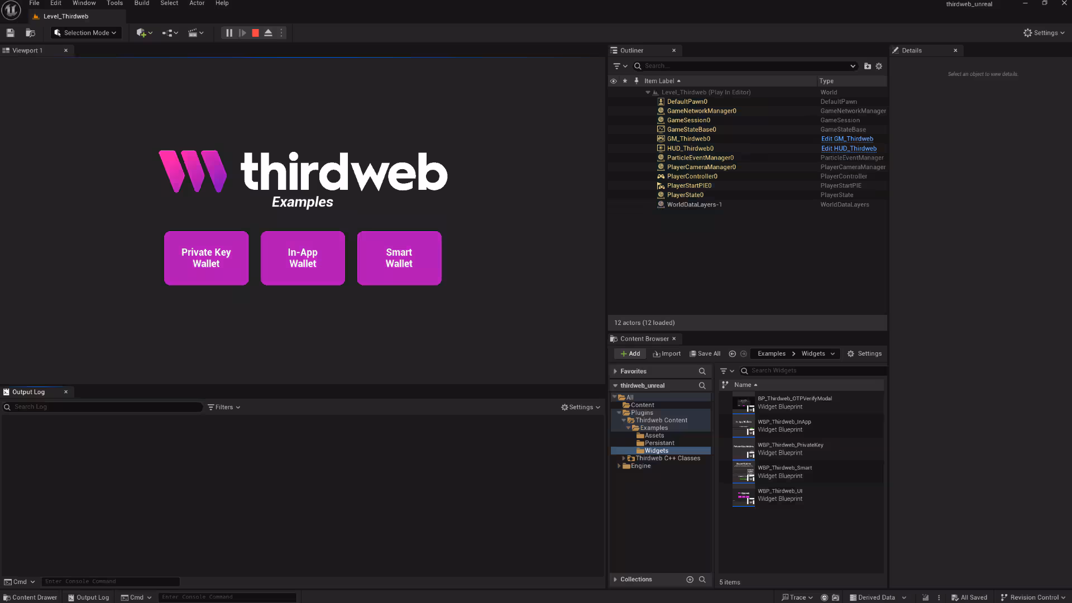Open Outliner gear settings
Image resolution: width=1072 pixels, height=603 pixels.
pos(879,66)
